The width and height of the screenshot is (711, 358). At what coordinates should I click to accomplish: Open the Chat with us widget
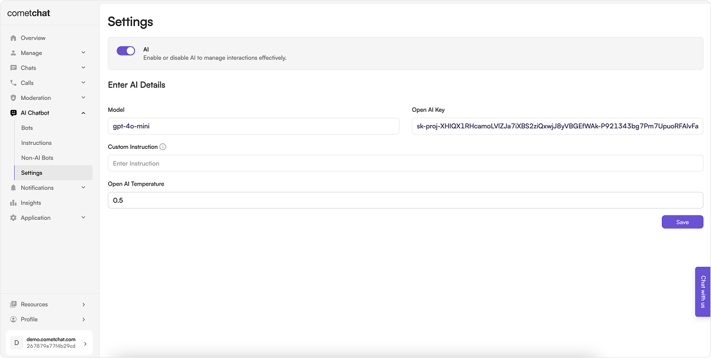pyautogui.click(x=703, y=292)
